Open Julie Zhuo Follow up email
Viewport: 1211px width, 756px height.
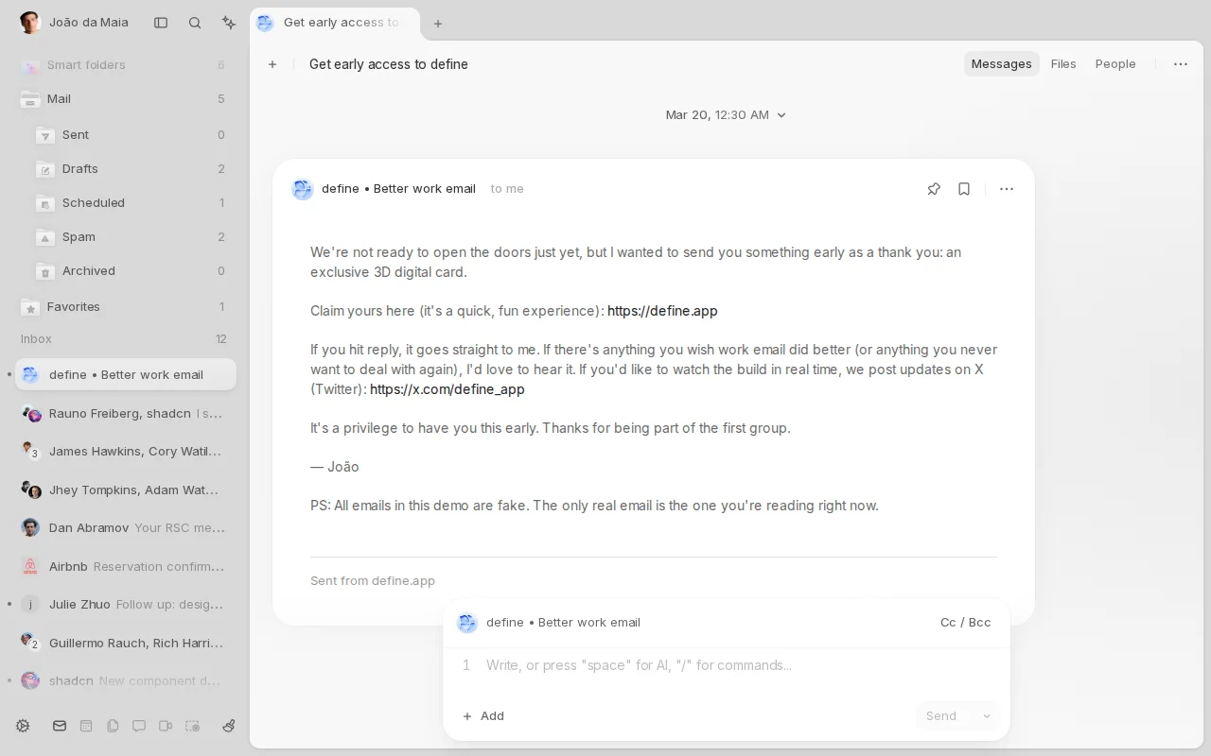[126, 605]
